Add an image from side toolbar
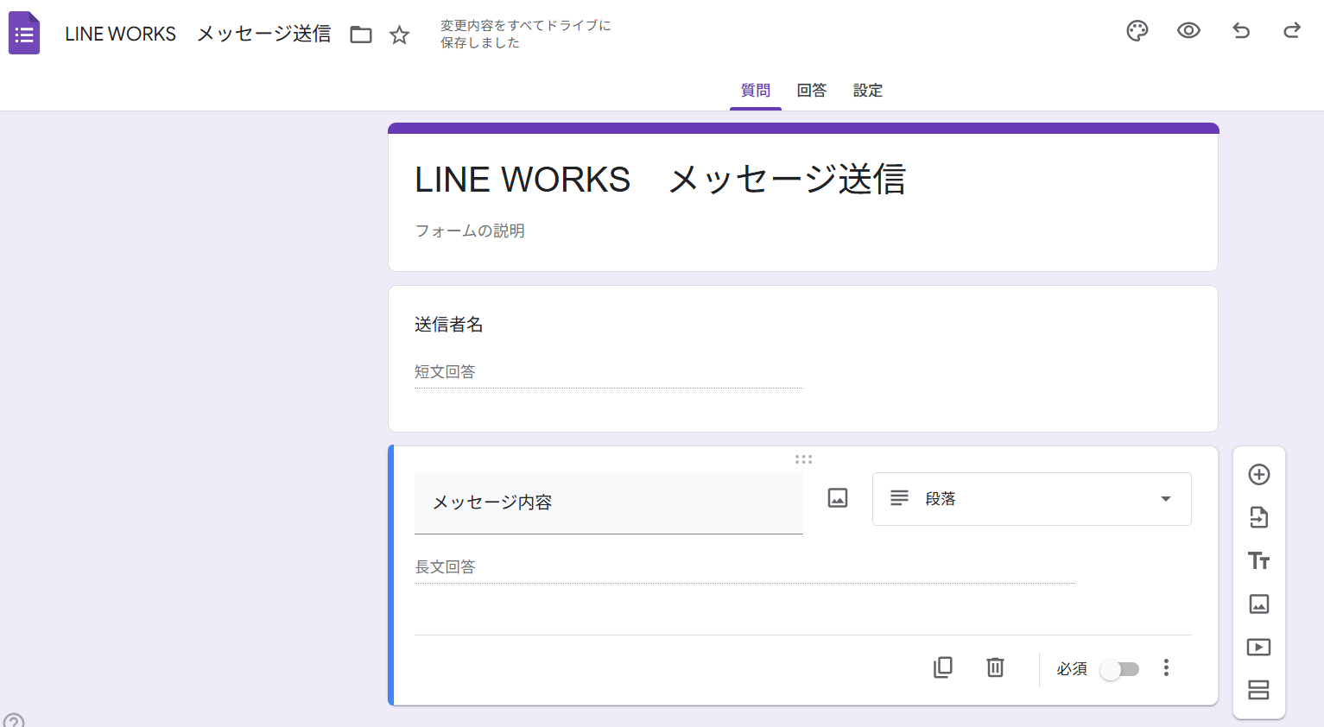Screen dimensions: 1324x727 point(1259,604)
